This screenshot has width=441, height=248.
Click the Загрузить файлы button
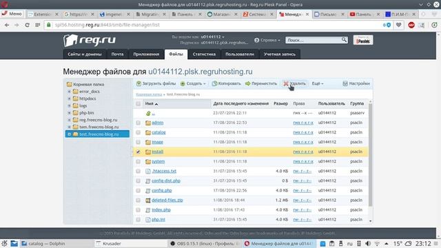(156, 83)
